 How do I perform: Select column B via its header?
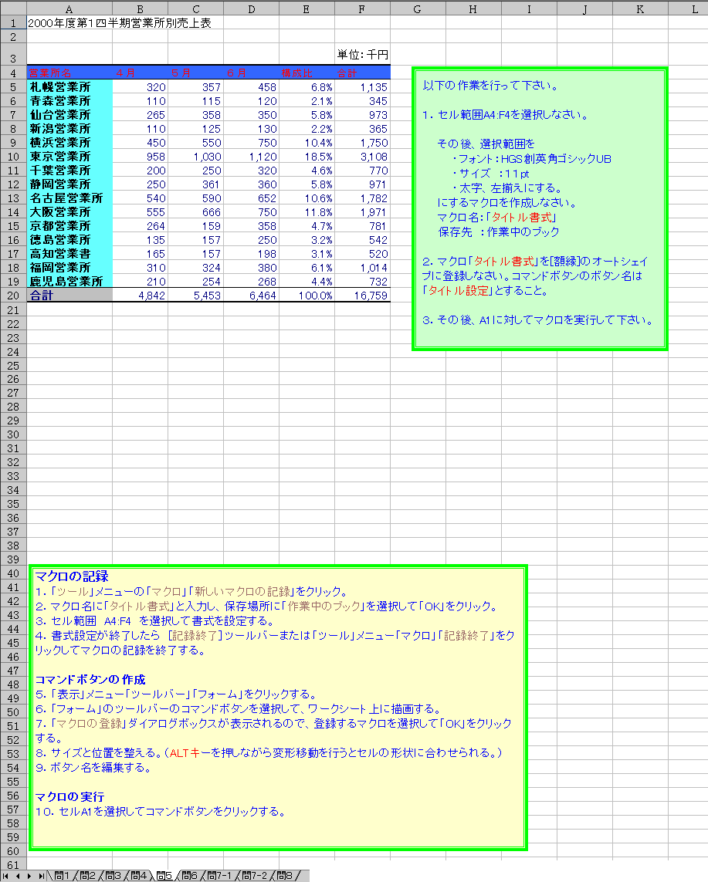[x=141, y=9]
